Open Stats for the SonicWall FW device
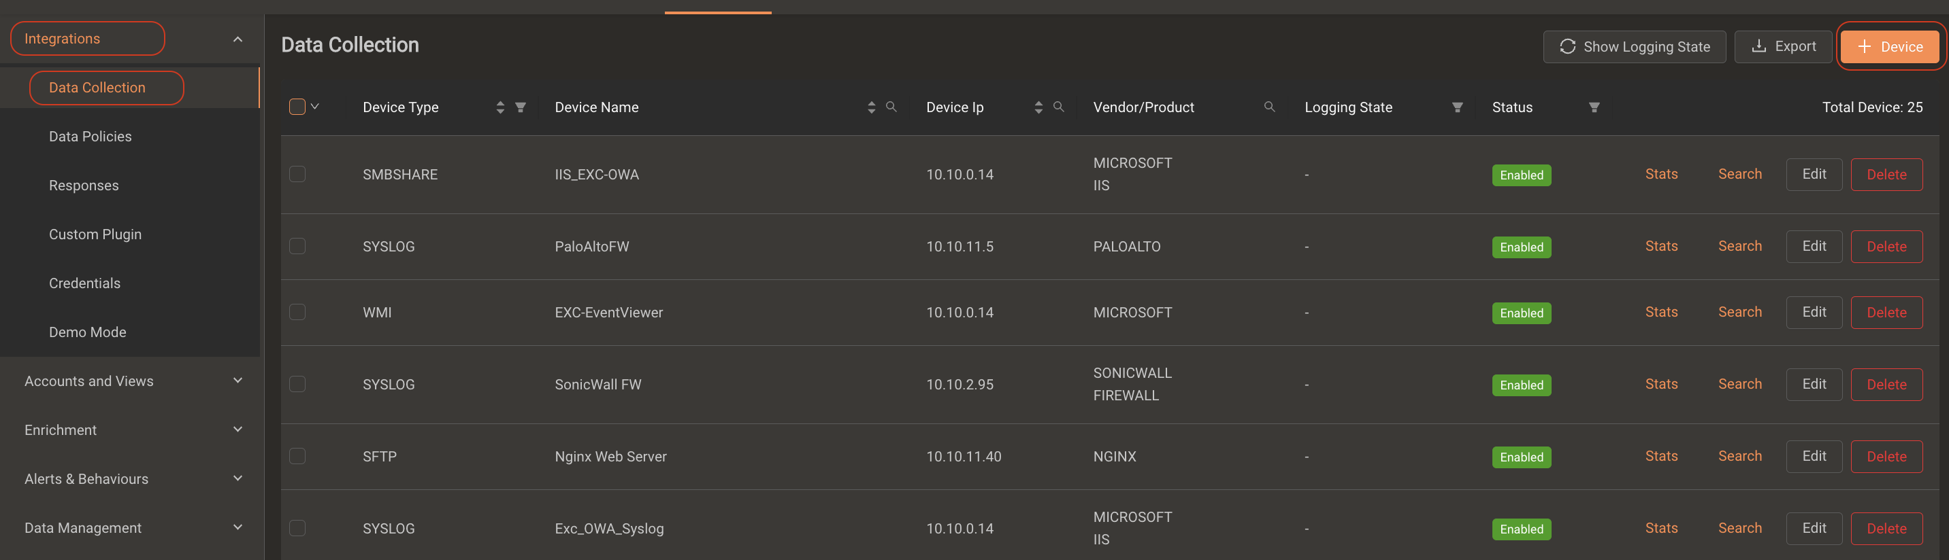1949x560 pixels. [x=1660, y=384]
